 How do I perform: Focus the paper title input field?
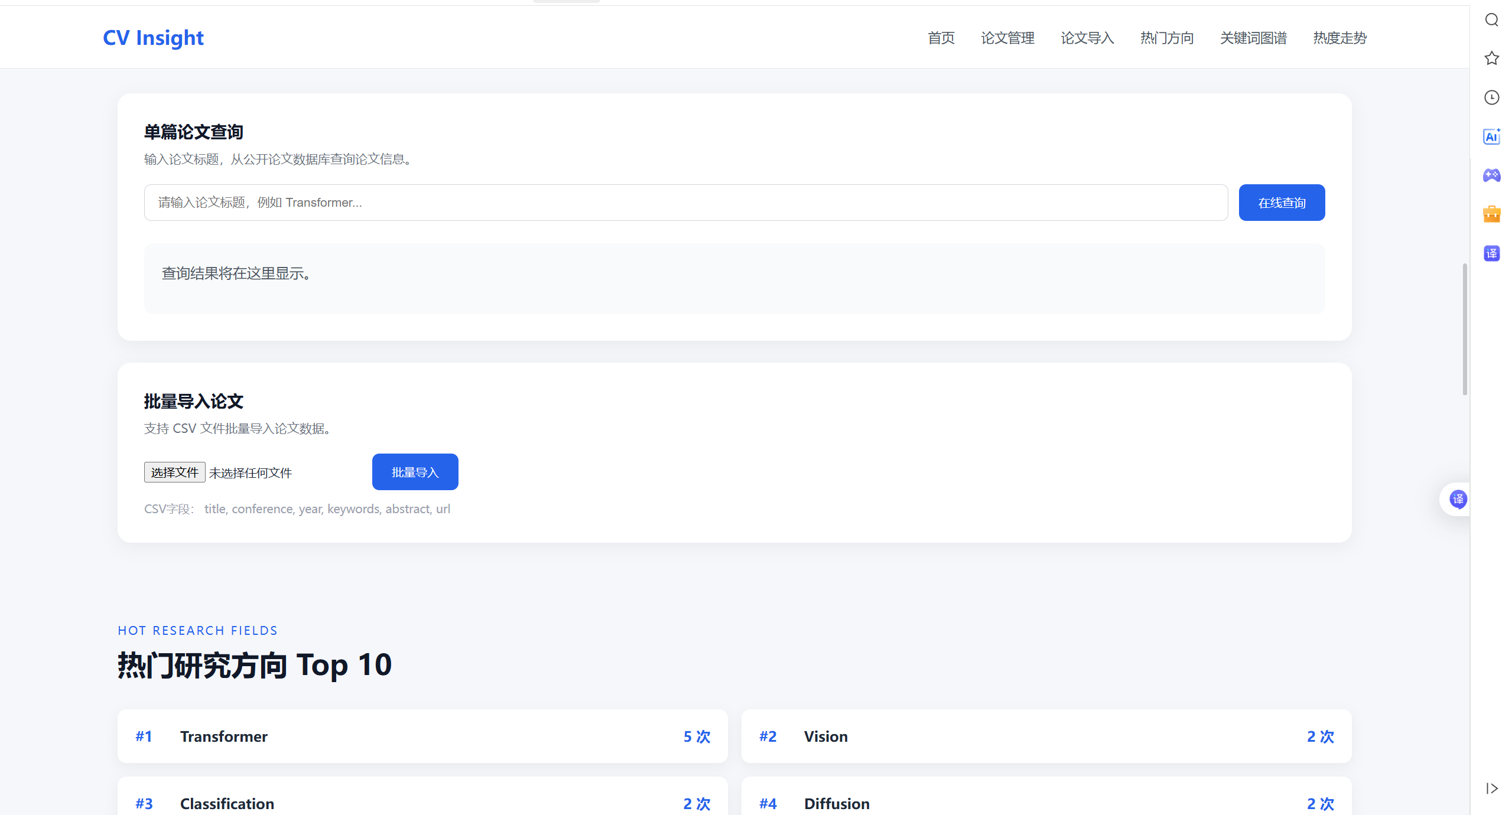tap(685, 203)
